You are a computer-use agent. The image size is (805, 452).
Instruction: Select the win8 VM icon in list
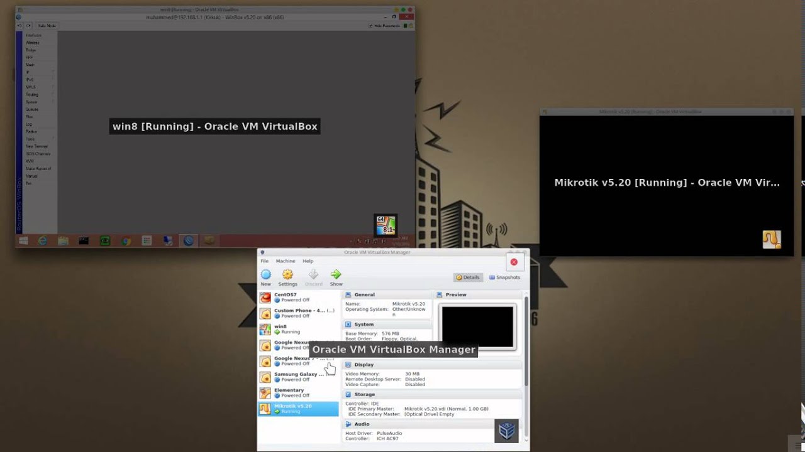click(x=265, y=329)
